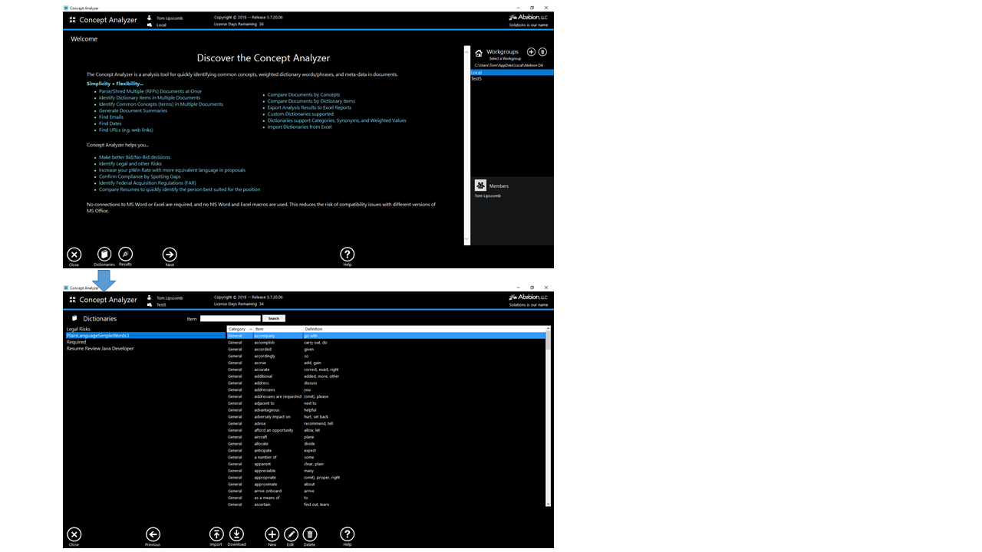Click the Search button next to Item field
This screenshot has height=552, width=982.
point(274,318)
